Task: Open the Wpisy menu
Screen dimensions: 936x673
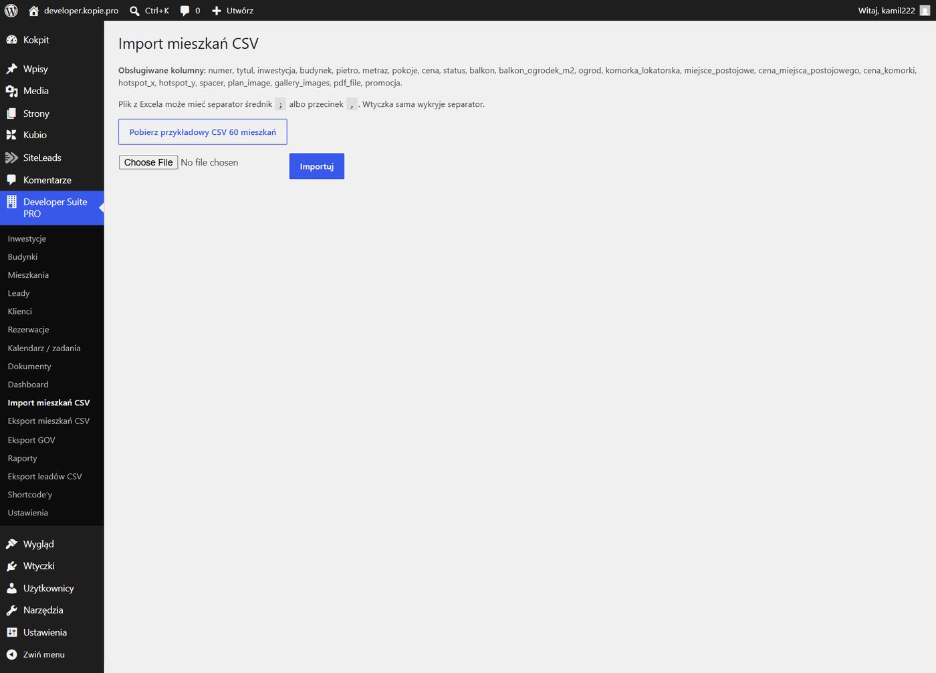Action: [x=52, y=69]
